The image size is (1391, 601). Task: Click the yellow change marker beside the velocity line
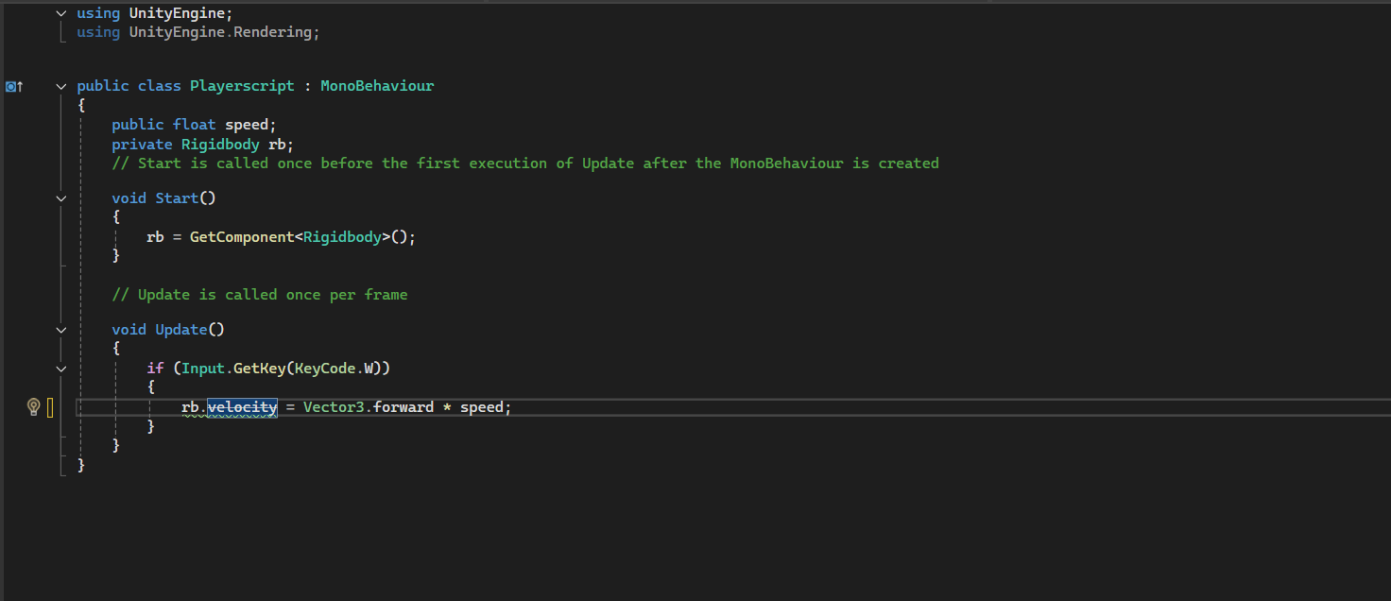coord(49,407)
